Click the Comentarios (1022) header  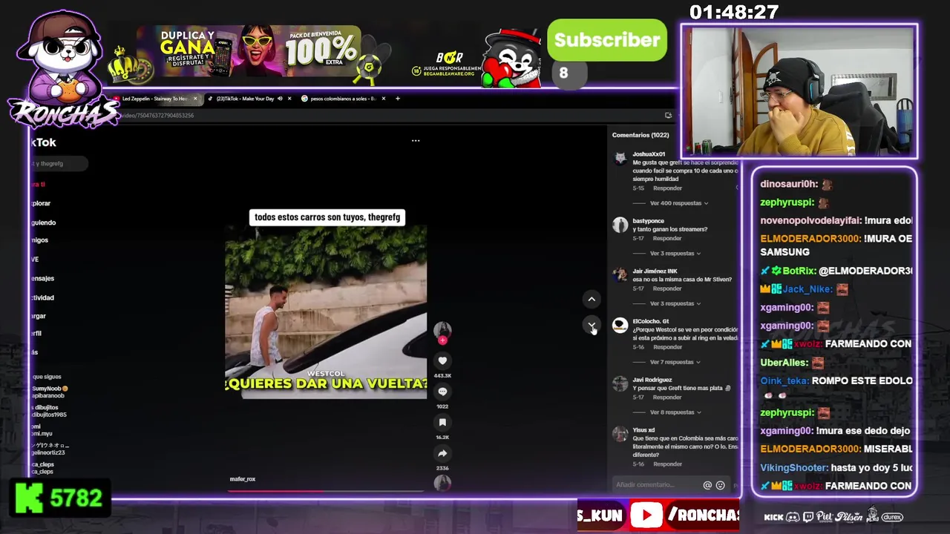coord(641,135)
